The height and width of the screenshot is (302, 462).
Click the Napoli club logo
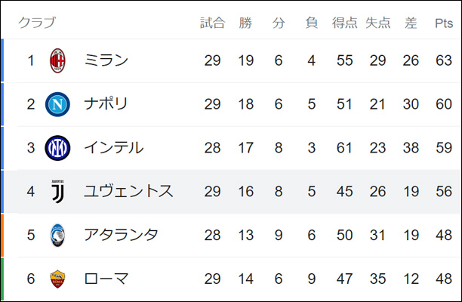pyautogui.click(x=57, y=104)
